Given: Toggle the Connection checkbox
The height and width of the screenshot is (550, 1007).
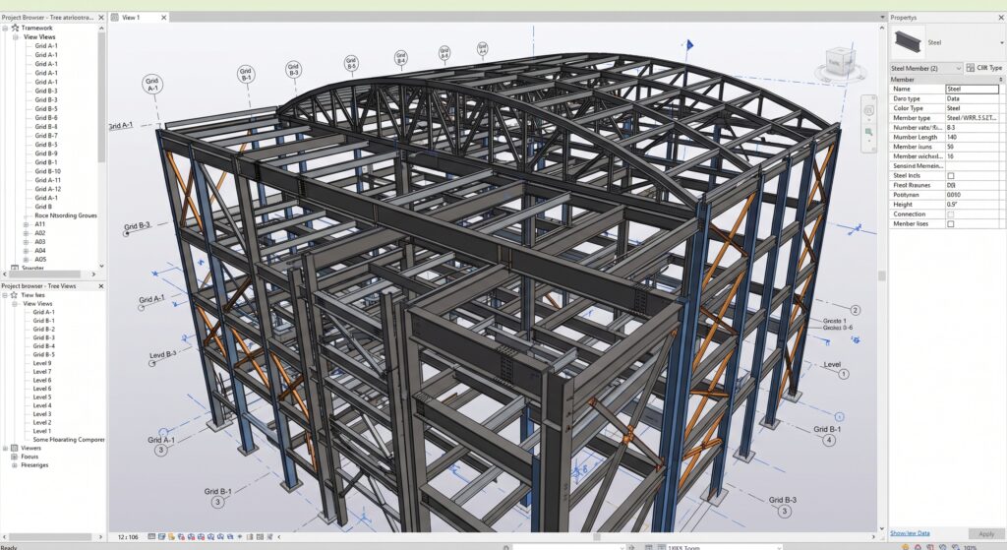Looking at the screenshot, I should tap(951, 214).
